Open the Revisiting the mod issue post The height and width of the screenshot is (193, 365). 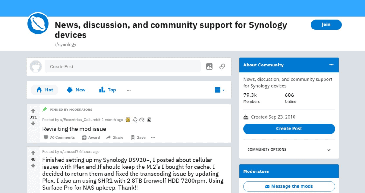pos(74,129)
